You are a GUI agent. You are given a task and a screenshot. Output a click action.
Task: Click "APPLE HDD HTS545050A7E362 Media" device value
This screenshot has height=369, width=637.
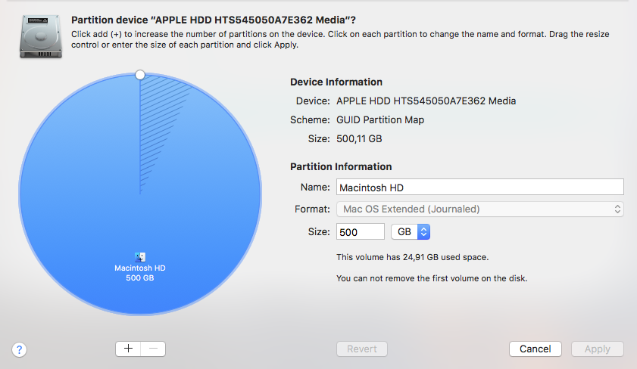(426, 101)
